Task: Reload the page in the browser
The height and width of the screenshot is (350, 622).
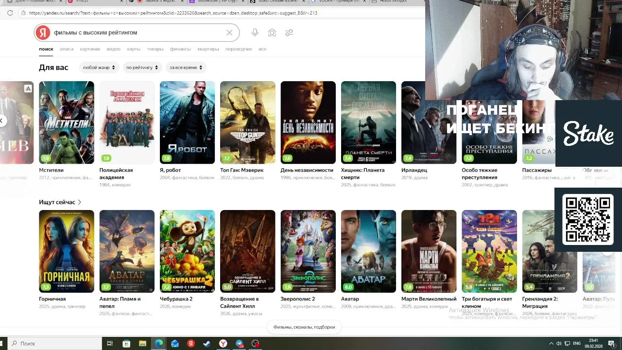Action: (x=10, y=13)
